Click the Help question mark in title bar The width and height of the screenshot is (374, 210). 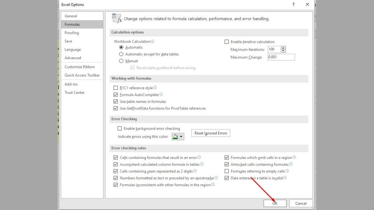click(x=293, y=4)
